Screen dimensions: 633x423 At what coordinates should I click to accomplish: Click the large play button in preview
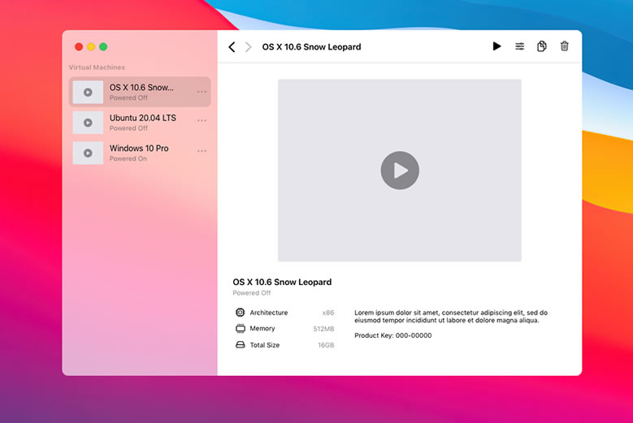coord(400,170)
